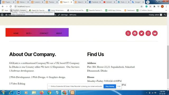Open Chrome extensions puzzle icon
Image resolution: width=169 pixels, height=95 pixels.
pyautogui.click(x=154, y=6)
